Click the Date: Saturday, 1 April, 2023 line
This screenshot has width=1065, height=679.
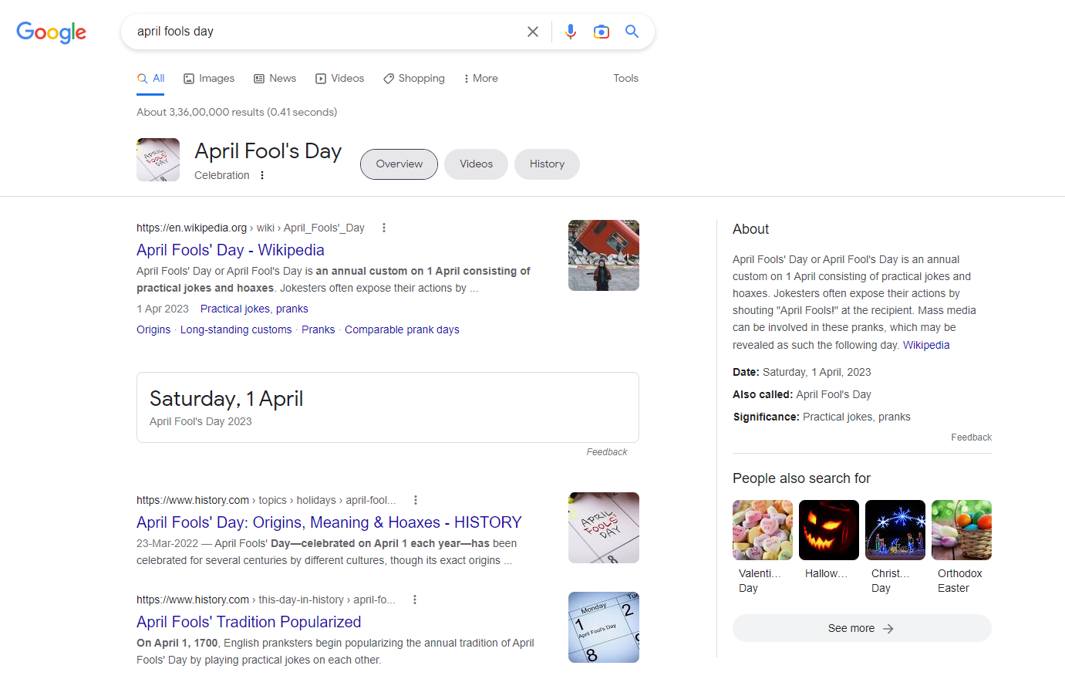click(x=801, y=372)
